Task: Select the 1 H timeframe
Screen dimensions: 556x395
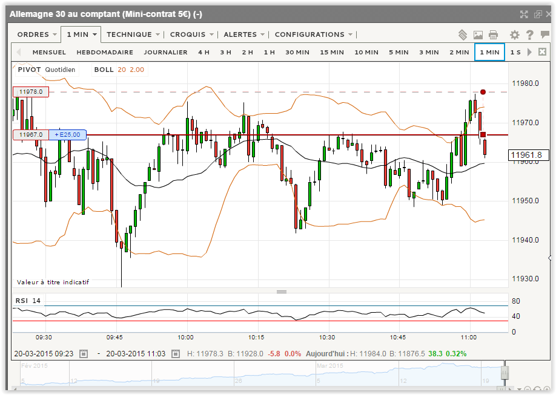Action: 270,53
